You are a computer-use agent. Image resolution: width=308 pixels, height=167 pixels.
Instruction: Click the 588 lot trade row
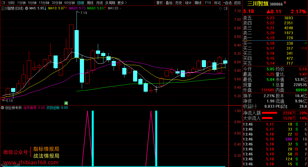(275, 139)
